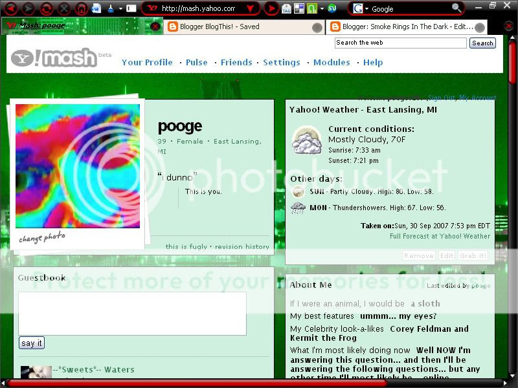Go back with the red Back arrow
This screenshot has width=518, height=388.
click(10, 8)
